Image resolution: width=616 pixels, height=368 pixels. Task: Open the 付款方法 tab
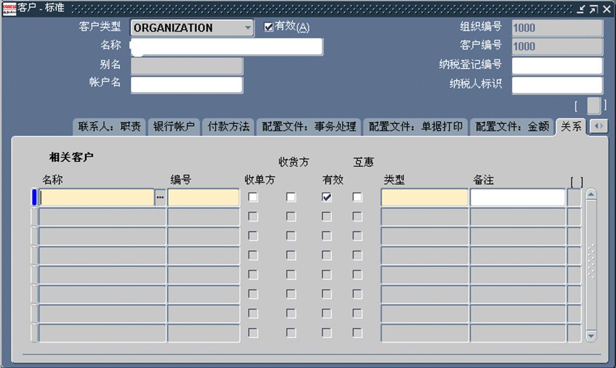coord(228,127)
